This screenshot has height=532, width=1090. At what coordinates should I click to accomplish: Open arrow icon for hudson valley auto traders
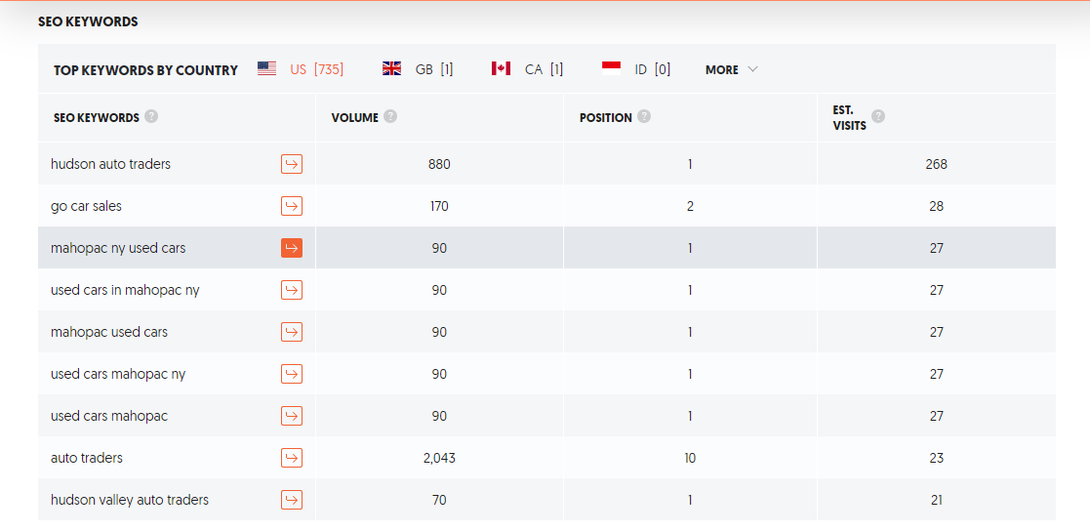point(292,500)
